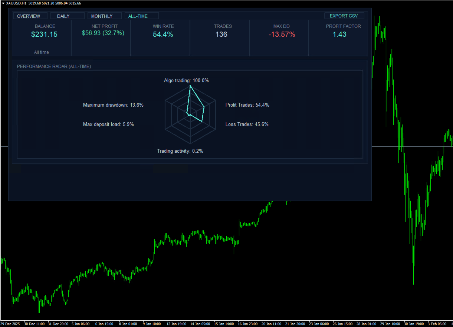Select the Maximum drawdown 13.6% label
Viewport: 453px width, 327px height.
(113, 105)
